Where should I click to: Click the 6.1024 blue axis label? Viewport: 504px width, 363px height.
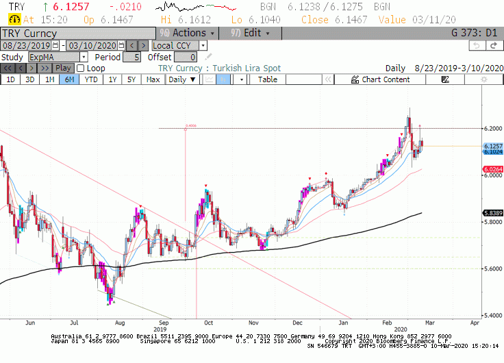pyautogui.click(x=493, y=152)
